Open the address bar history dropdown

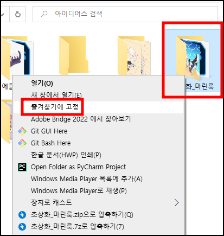coord(3,14)
